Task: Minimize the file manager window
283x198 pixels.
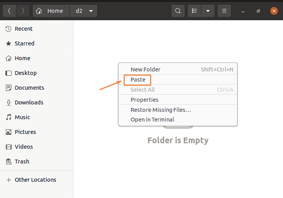Action: click(243, 11)
